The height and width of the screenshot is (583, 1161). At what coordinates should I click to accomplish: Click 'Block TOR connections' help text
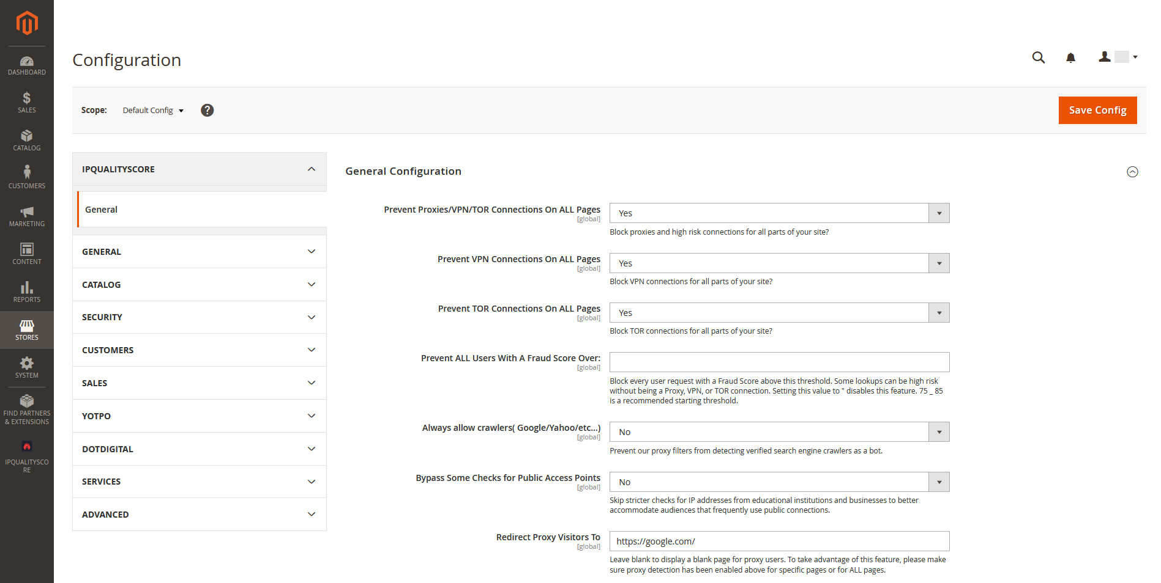coord(691,331)
